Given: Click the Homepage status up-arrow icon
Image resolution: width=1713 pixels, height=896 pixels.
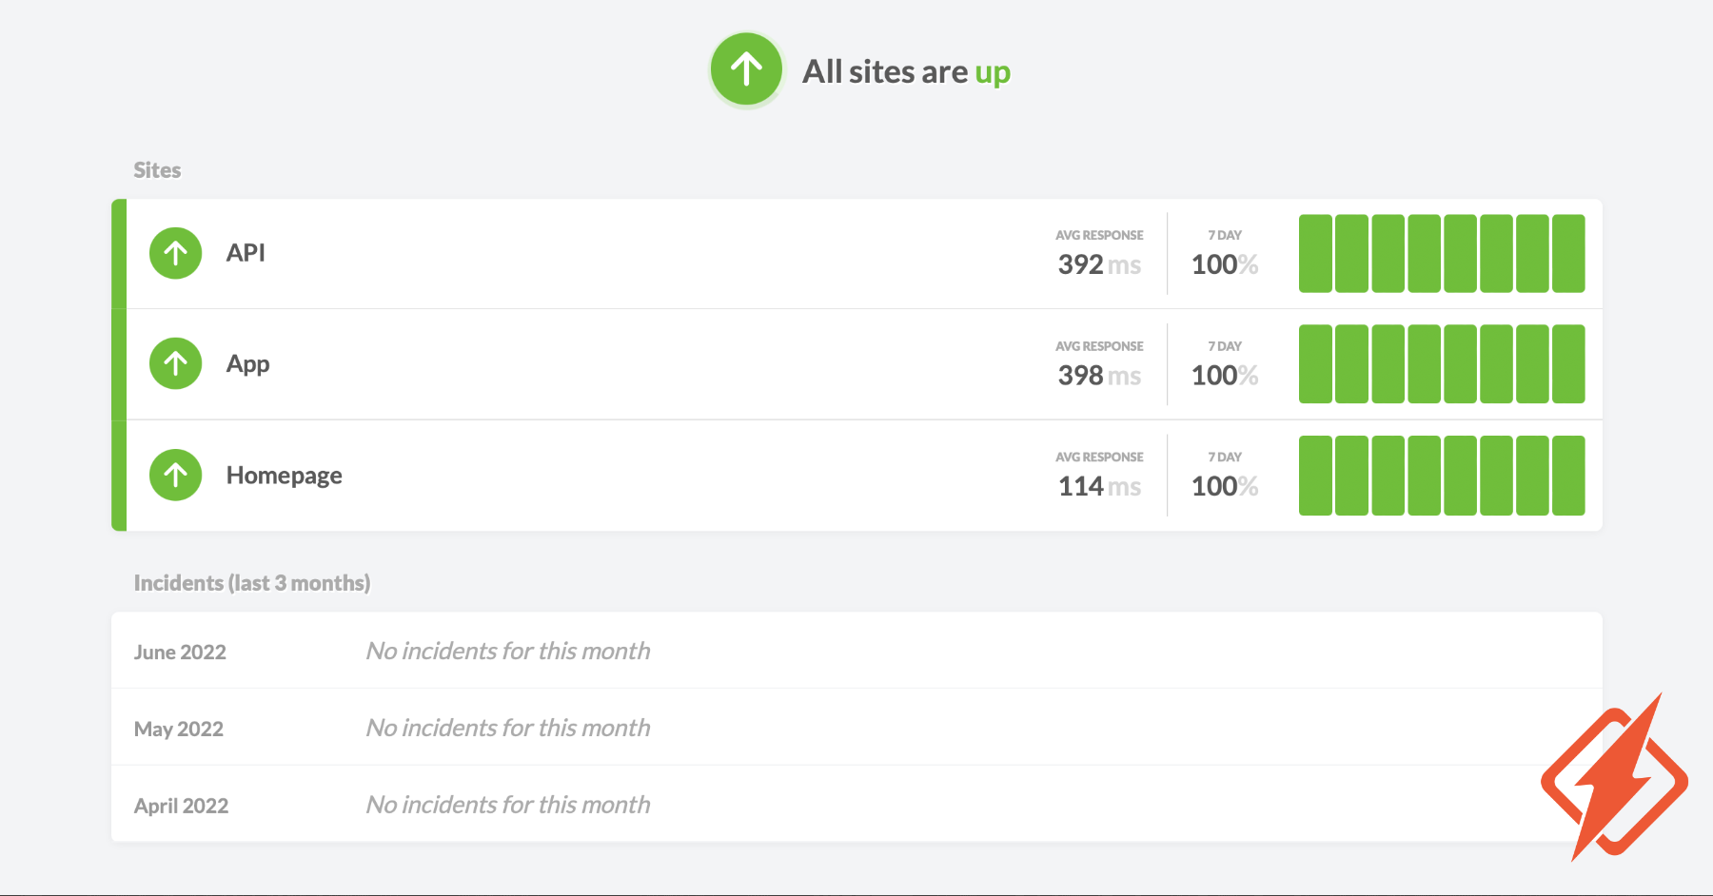Looking at the screenshot, I should pos(176,475).
